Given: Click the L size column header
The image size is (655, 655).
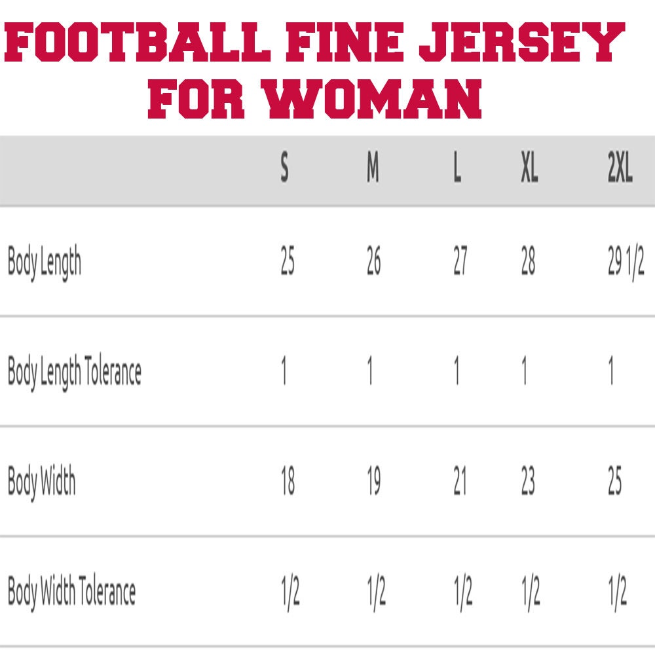Looking at the screenshot, I should coord(457,167).
